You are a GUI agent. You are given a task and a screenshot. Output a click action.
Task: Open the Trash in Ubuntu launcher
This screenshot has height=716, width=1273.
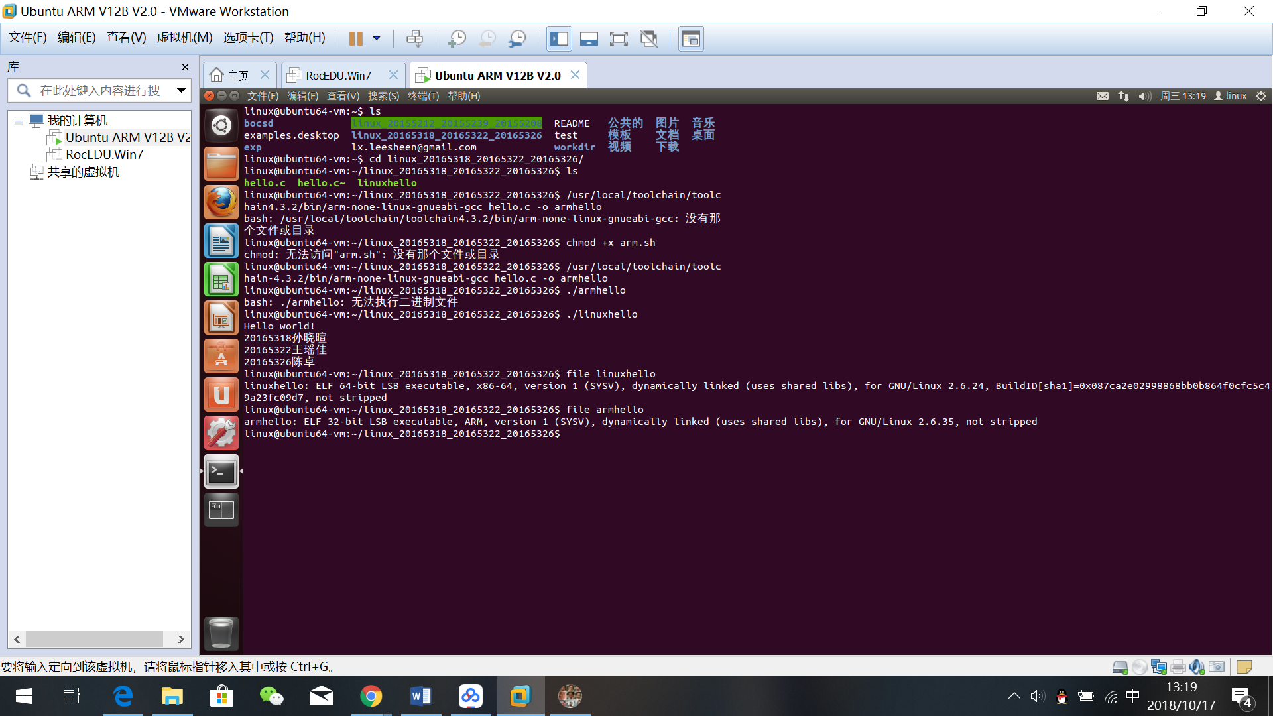[221, 633]
